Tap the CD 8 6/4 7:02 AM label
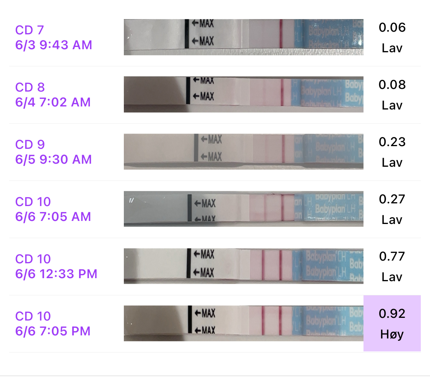Screen dimensions: 430x385 click(x=53, y=95)
